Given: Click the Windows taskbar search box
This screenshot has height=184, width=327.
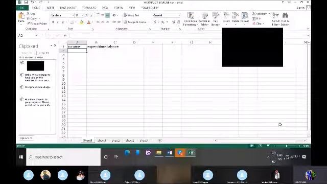Looking at the screenshot, I should point(63,157).
